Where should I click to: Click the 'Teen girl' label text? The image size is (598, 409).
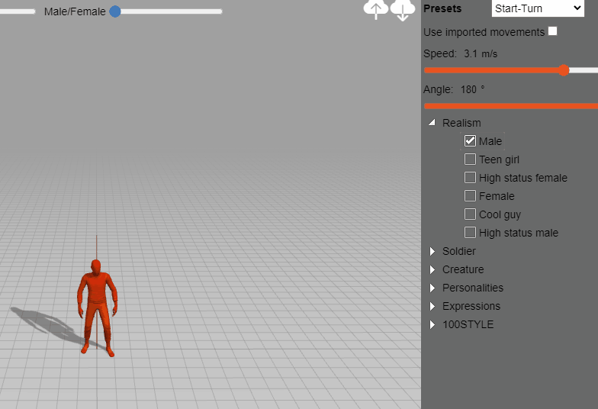click(x=499, y=159)
